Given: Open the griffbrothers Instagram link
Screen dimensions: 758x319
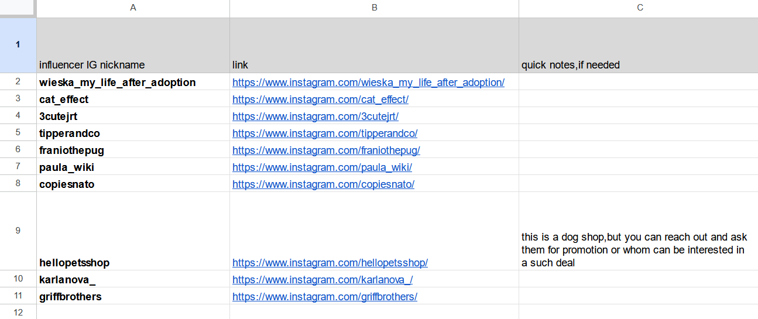Looking at the screenshot, I should coord(325,297).
